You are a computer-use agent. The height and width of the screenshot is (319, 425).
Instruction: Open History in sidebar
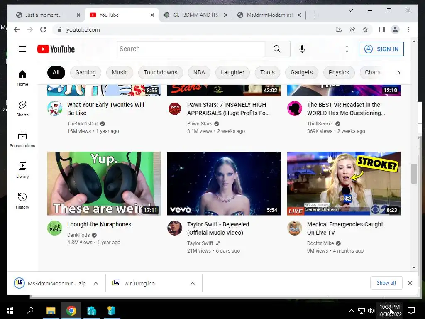click(22, 201)
